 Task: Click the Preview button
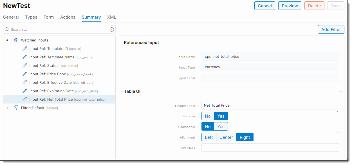tap(290, 6)
